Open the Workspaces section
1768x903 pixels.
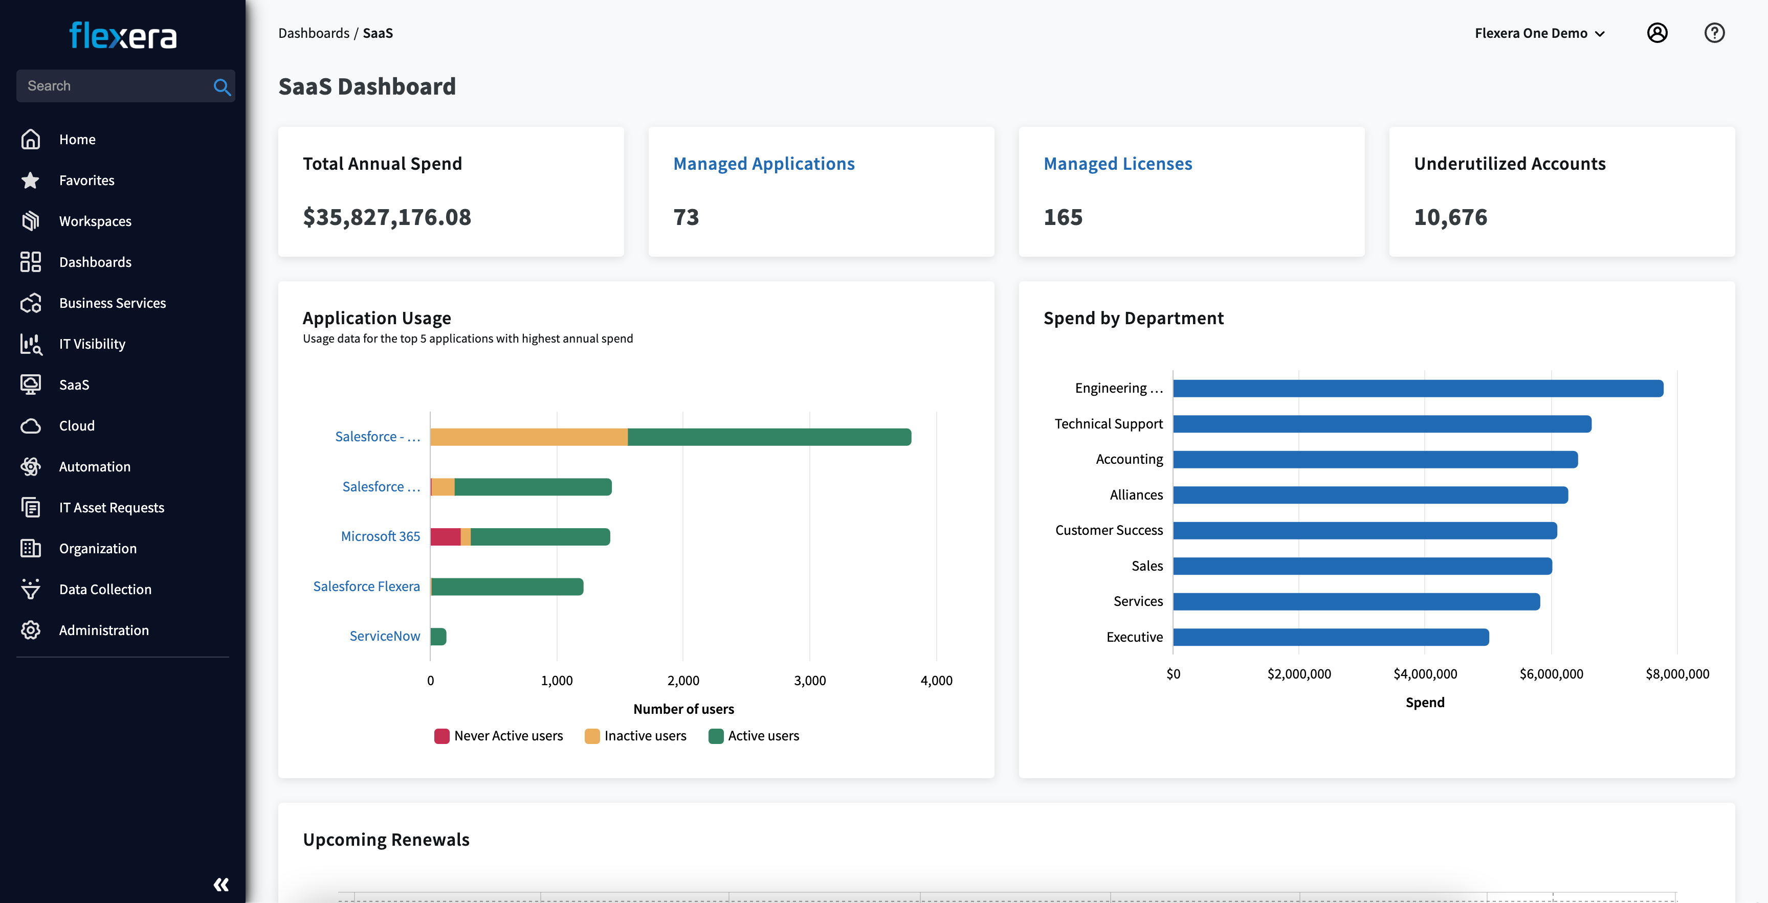click(x=96, y=220)
